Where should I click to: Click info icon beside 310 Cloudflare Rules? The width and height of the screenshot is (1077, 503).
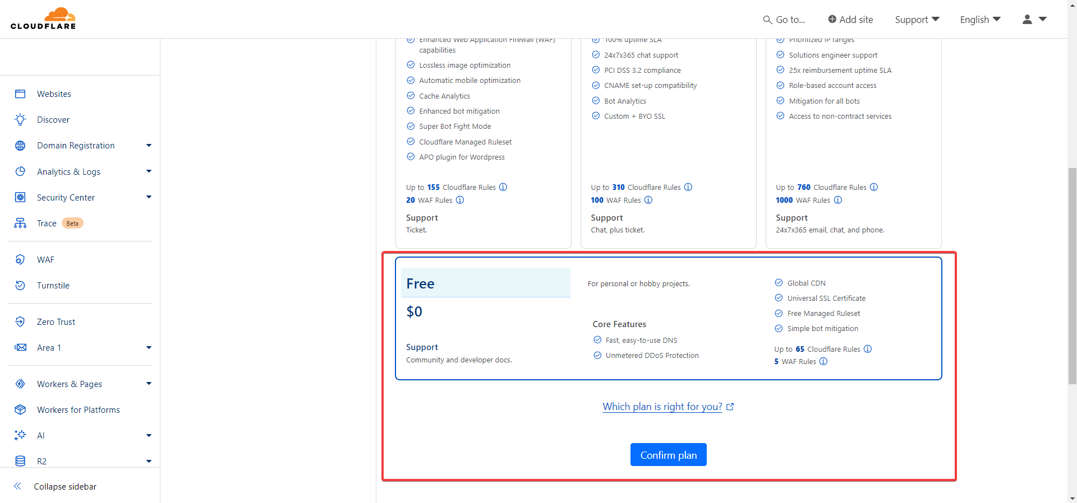(x=688, y=187)
